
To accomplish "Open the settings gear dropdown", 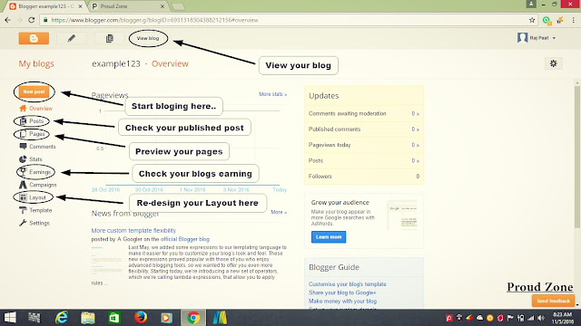I will click(x=553, y=63).
